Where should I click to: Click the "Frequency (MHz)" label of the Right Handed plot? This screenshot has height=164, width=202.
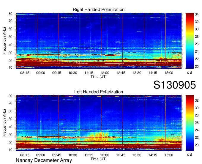click(x=4, y=41)
